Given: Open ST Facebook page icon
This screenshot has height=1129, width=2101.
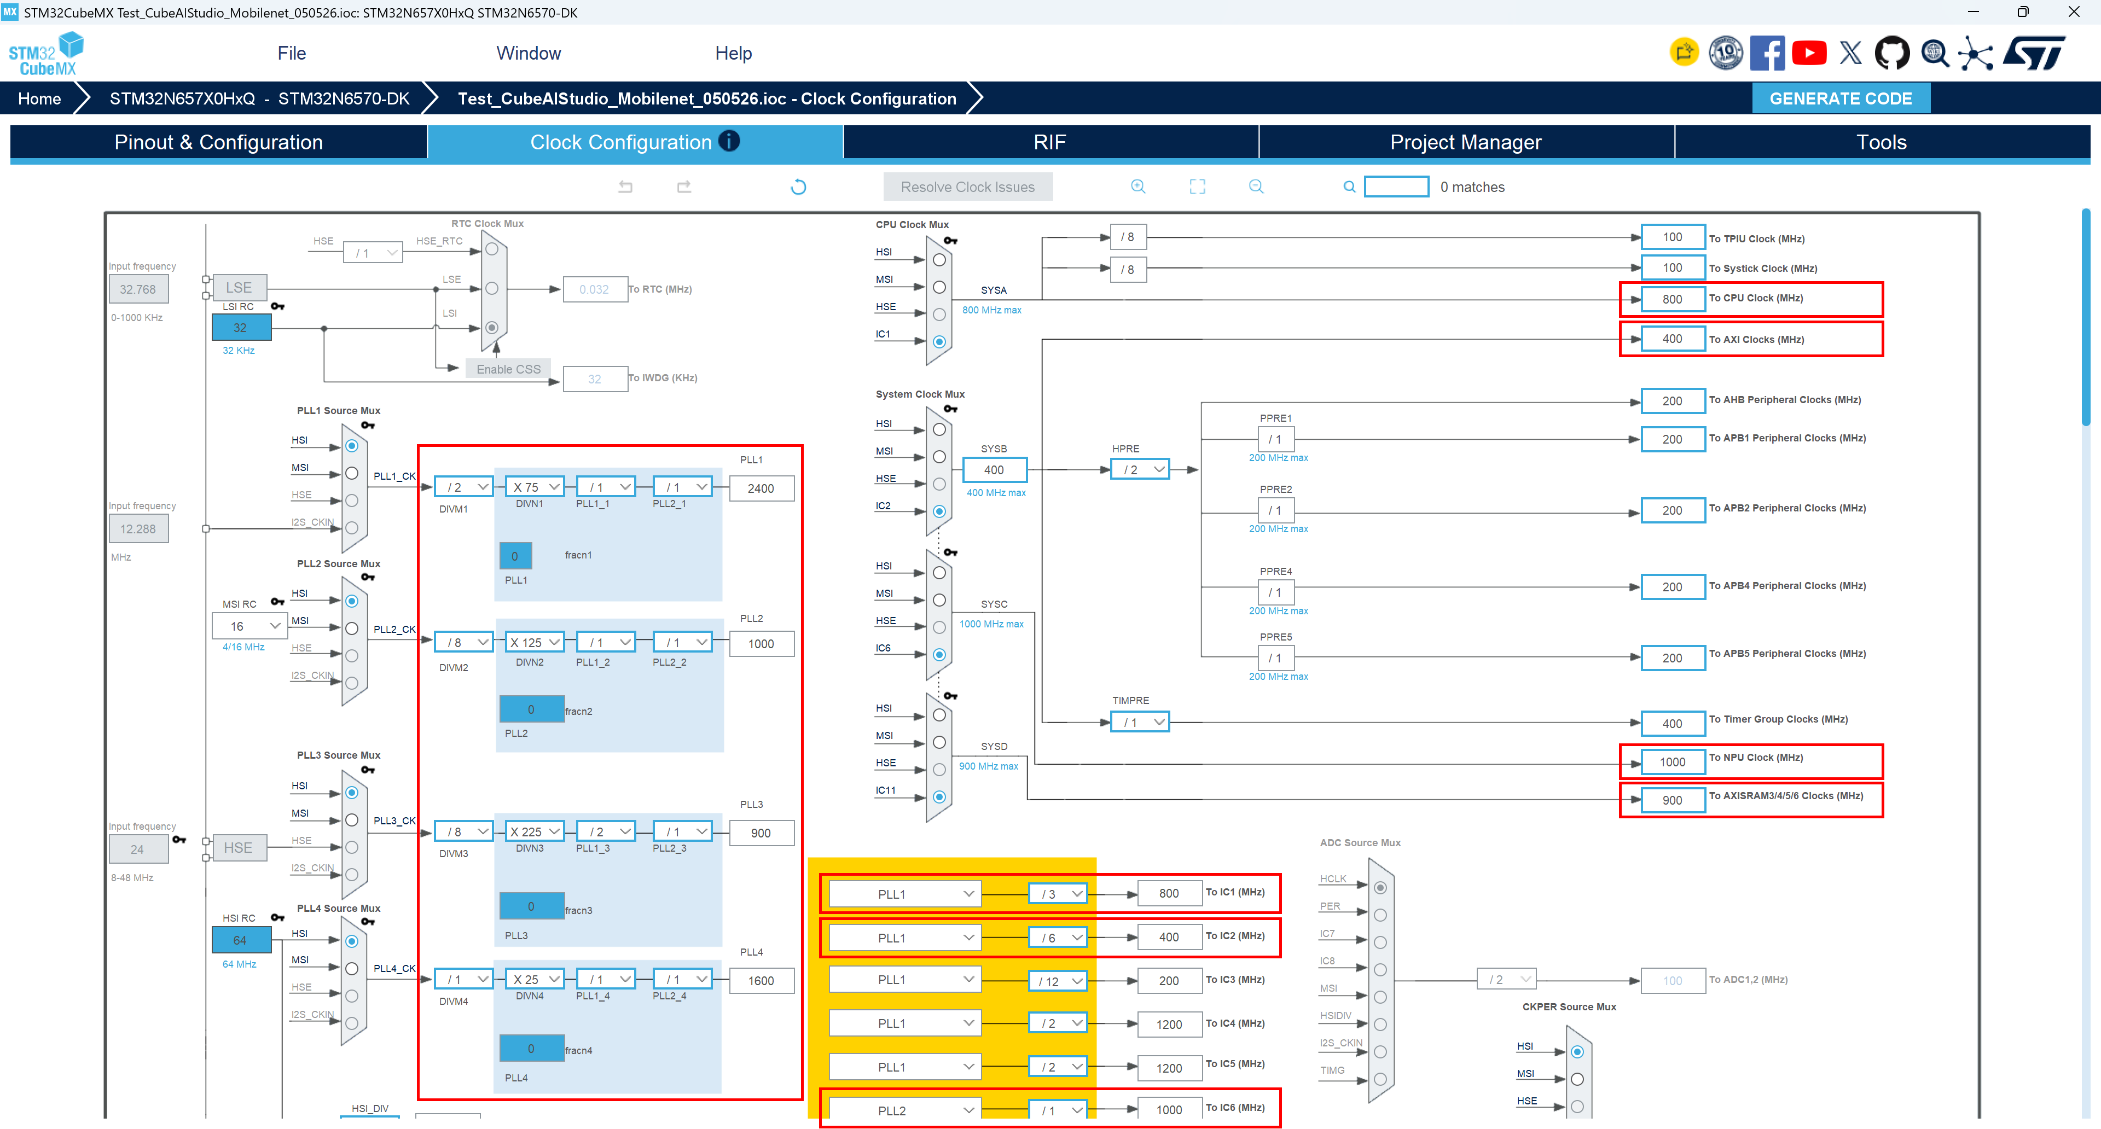Looking at the screenshot, I should (x=1767, y=53).
